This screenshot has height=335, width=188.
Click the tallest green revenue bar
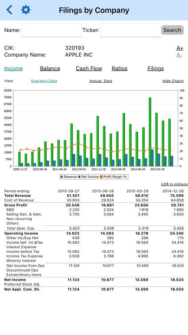pyautogui.click(x=150, y=132)
